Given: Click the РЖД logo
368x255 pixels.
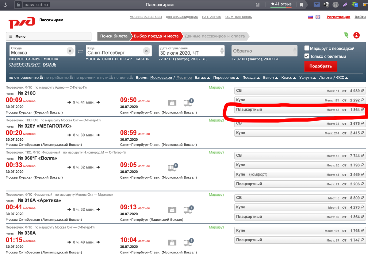Looking at the screenshot, I should click(x=21, y=22).
